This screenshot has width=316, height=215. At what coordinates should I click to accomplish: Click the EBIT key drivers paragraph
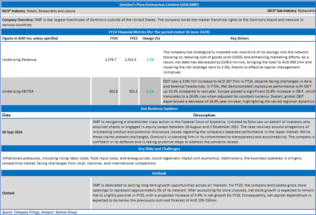239,91
